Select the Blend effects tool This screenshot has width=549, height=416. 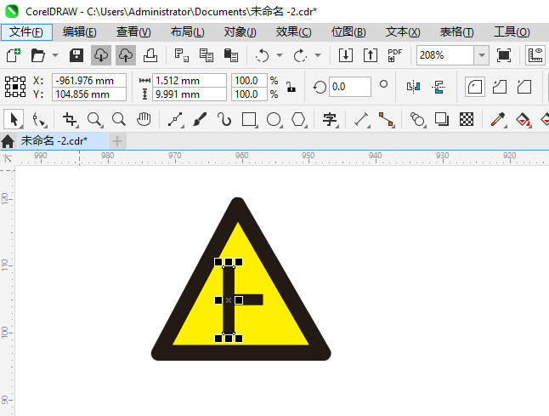pyautogui.click(x=417, y=119)
